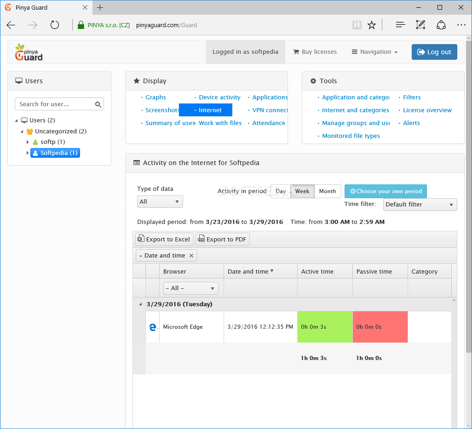The image size is (472, 429).
Task: Open the Graphs display link
Action: 155,97
